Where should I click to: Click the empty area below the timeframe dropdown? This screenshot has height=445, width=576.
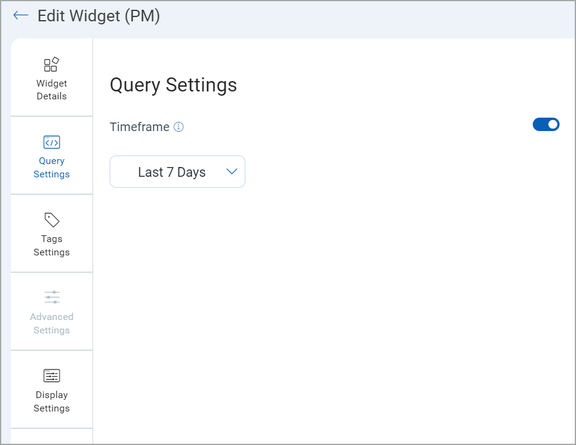(x=329, y=305)
